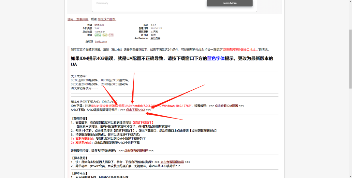The width and height of the screenshot is (352, 178).
Task: Click the creation date 2020/12/6
Action: [x=156, y=28]
